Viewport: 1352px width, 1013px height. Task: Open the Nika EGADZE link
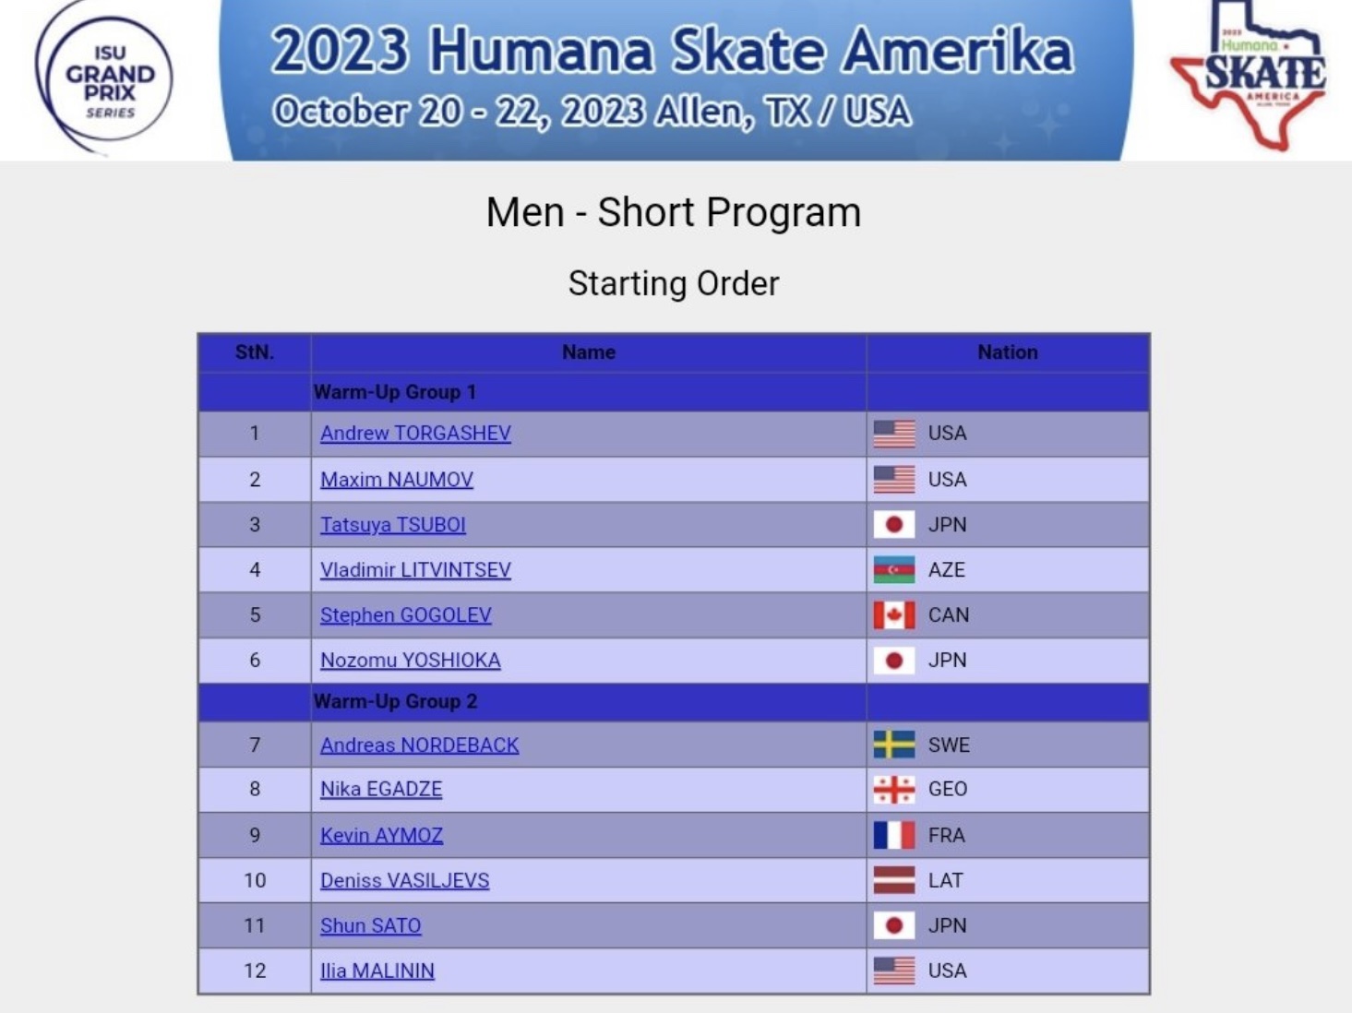tap(381, 790)
